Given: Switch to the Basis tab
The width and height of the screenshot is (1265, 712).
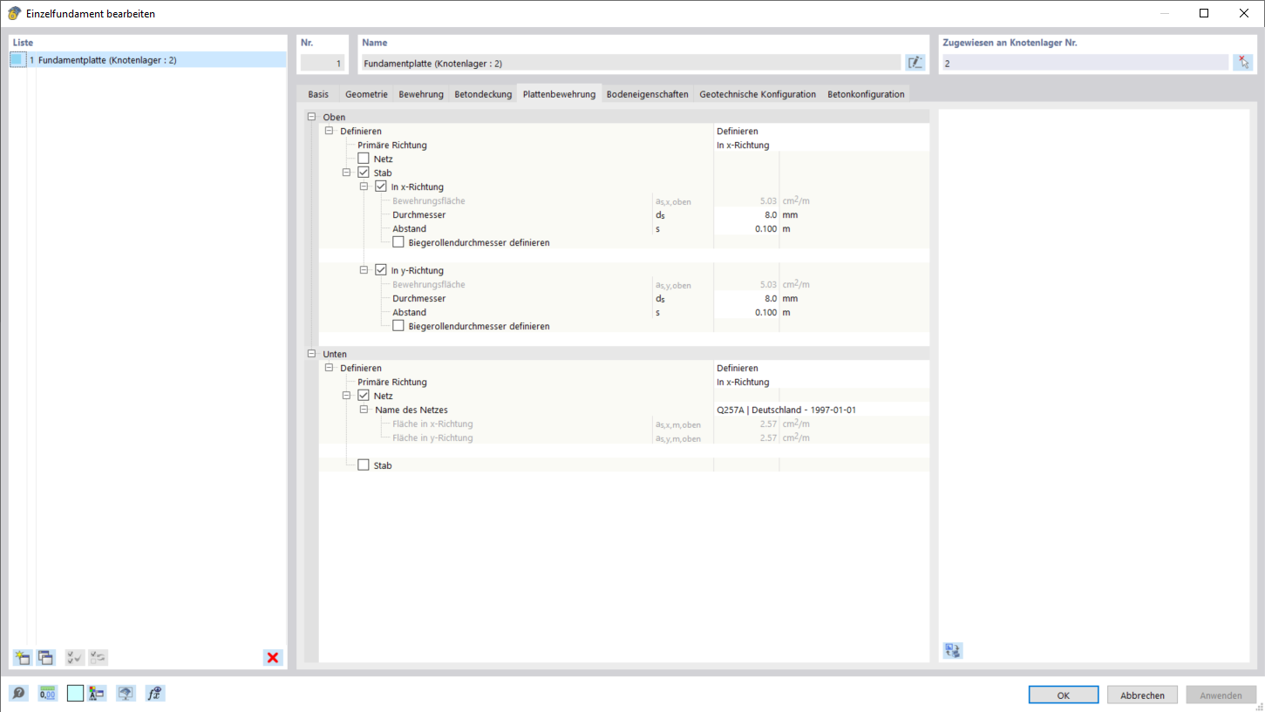Looking at the screenshot, I should (318, 94).
